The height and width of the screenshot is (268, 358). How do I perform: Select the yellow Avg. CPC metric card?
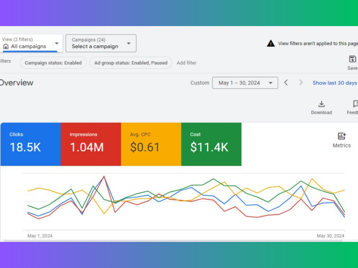pos(151,144)
